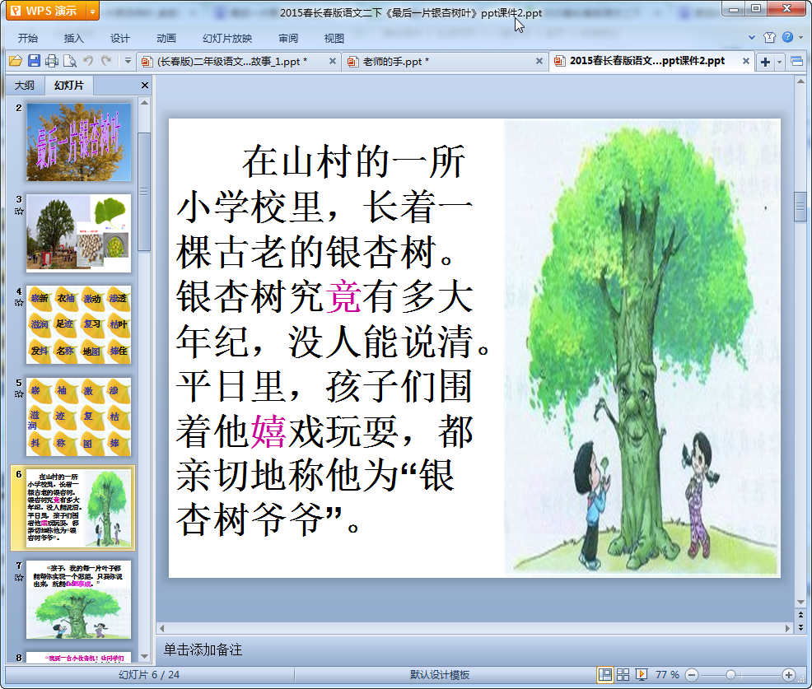Image resolution: width=812 pixels, height=689 pixels.
Task: Undo the last action
Action: pyautogui.click(x=89, y=61)
